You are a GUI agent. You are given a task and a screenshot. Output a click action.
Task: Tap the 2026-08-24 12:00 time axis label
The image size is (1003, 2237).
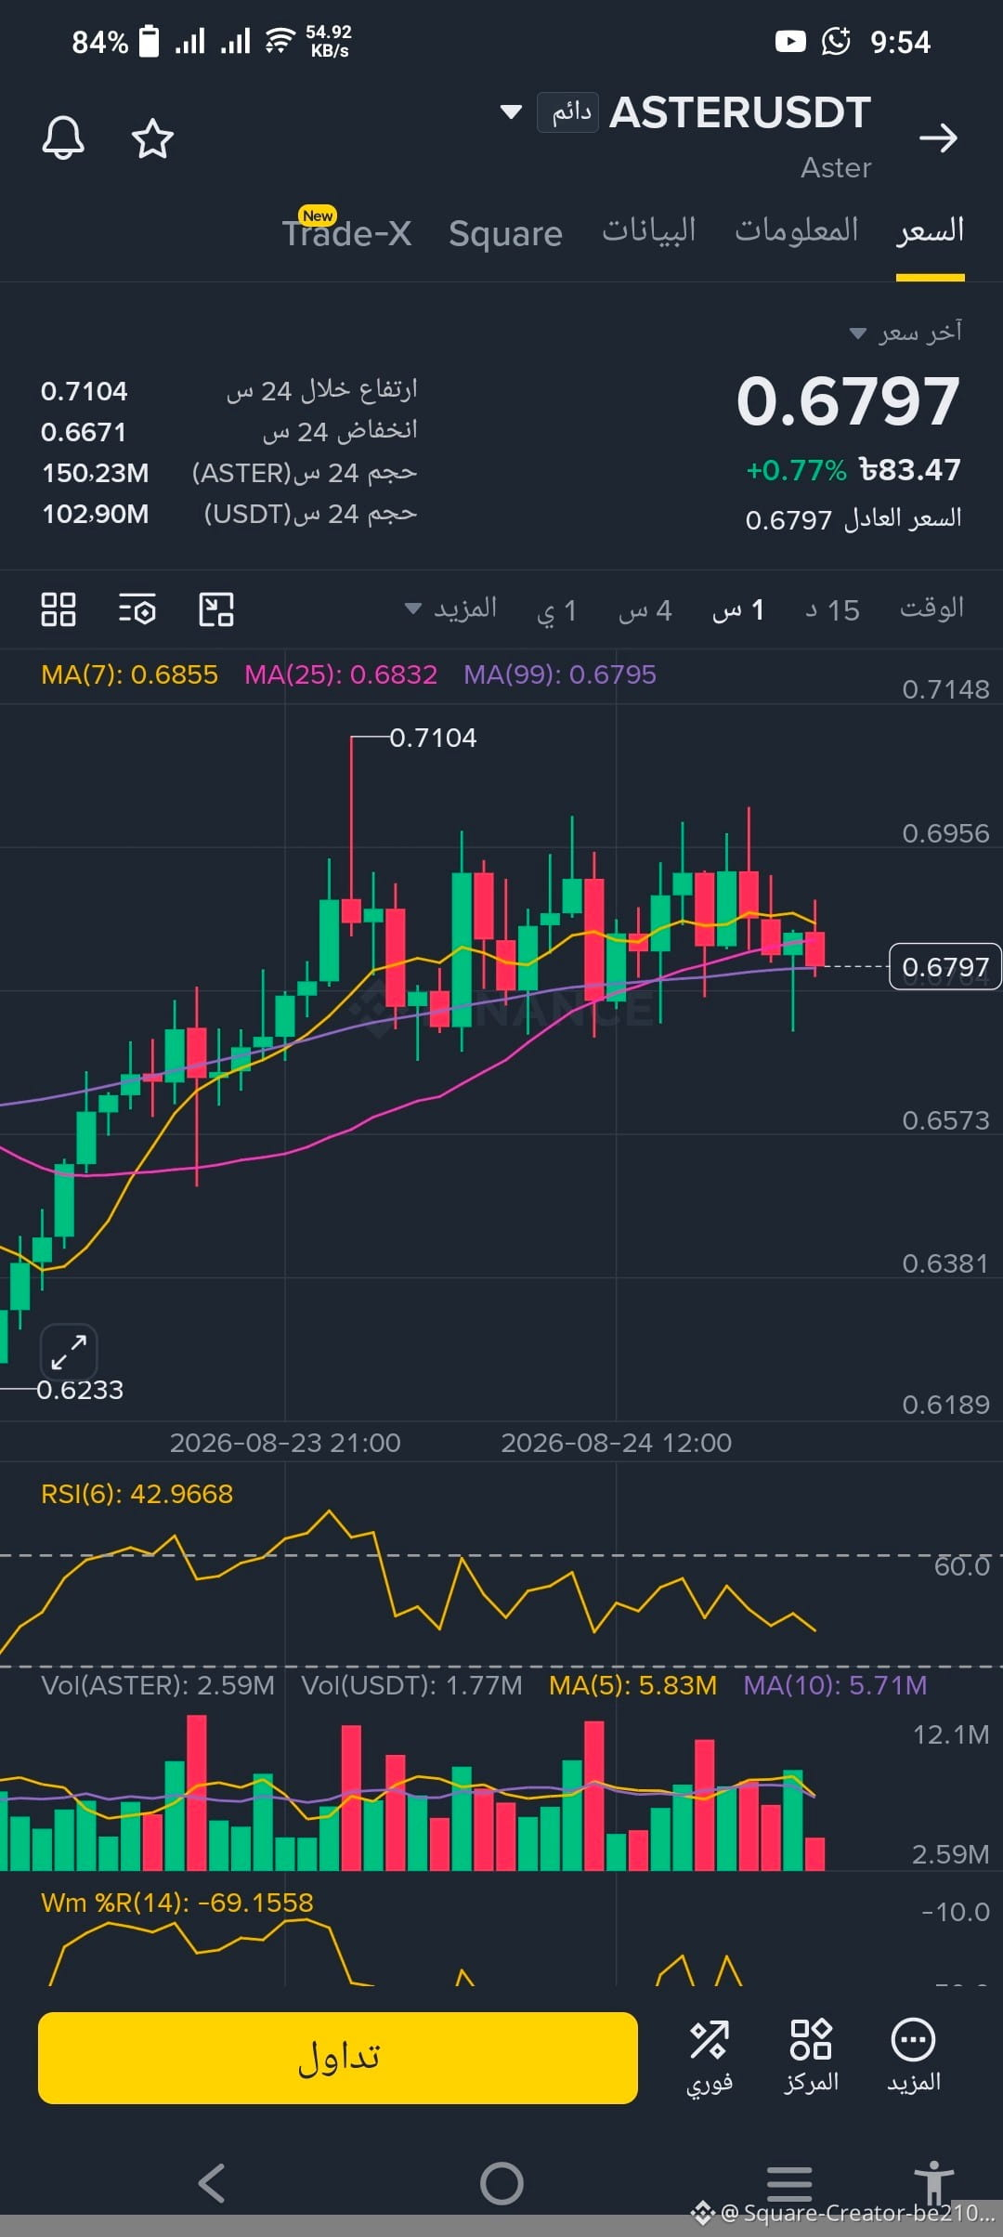[616, 1443]
